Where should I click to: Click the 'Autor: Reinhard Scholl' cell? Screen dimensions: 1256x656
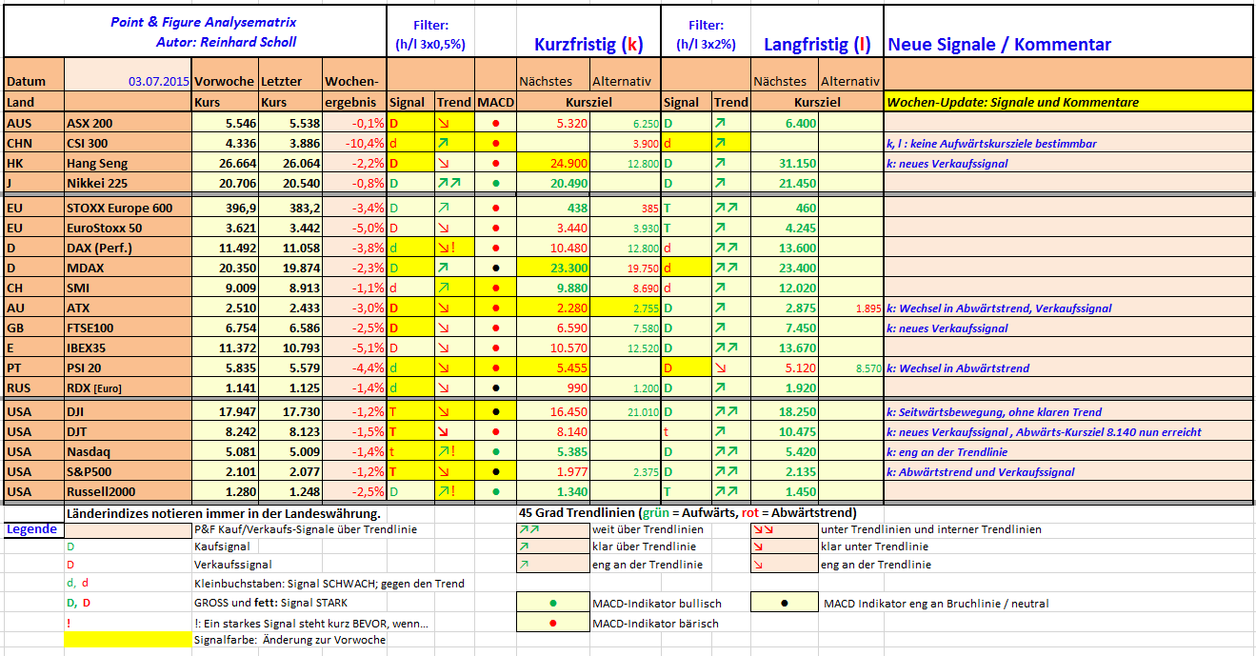click(x=226, y=42)
